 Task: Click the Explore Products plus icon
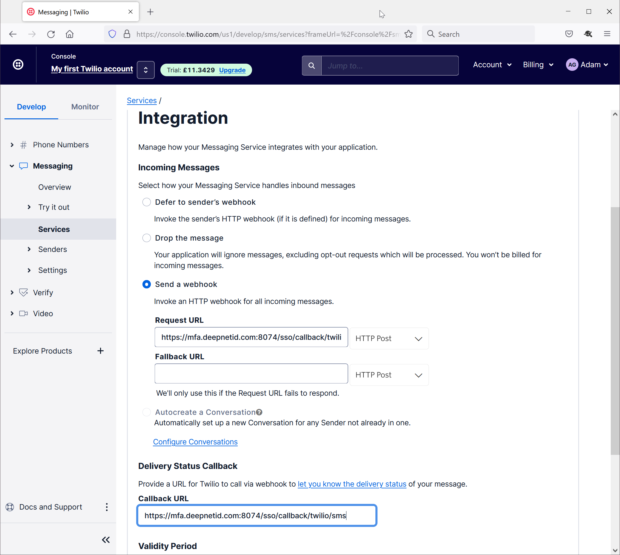(100, 351)
